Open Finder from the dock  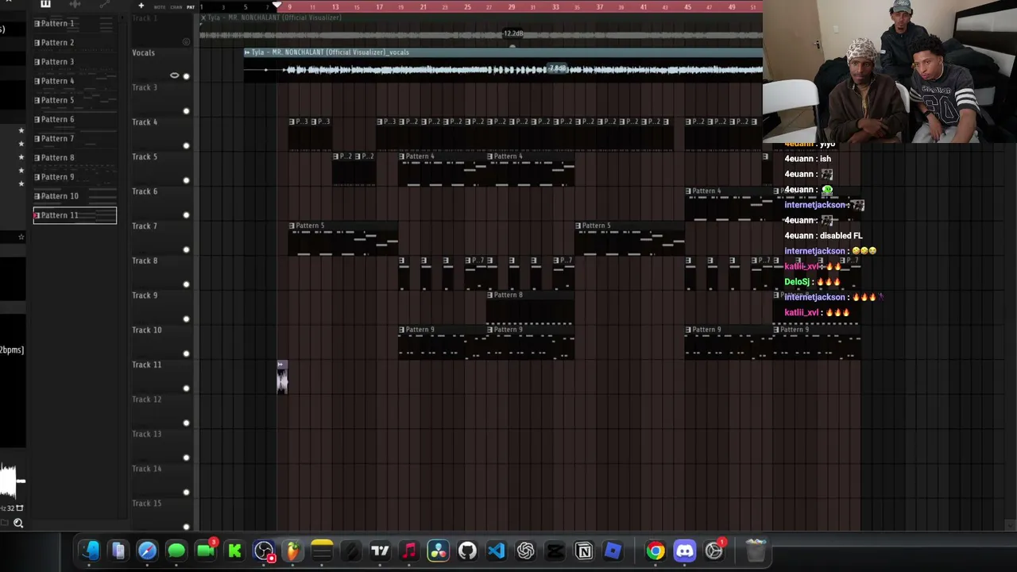pos(89,551)
